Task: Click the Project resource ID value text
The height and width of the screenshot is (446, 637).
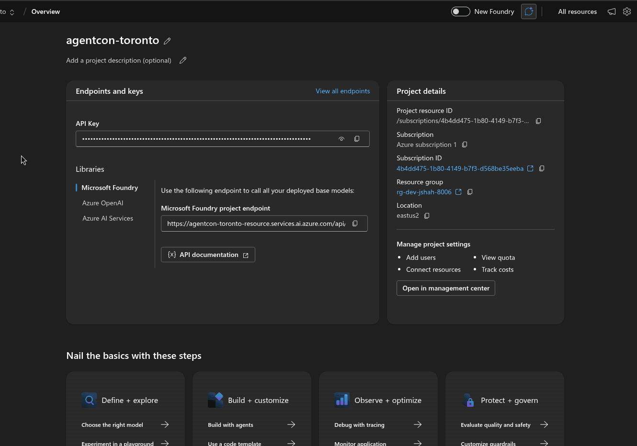Action: point(463,121)
